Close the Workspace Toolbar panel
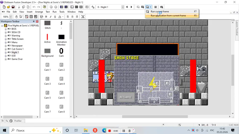 point(37,21)
